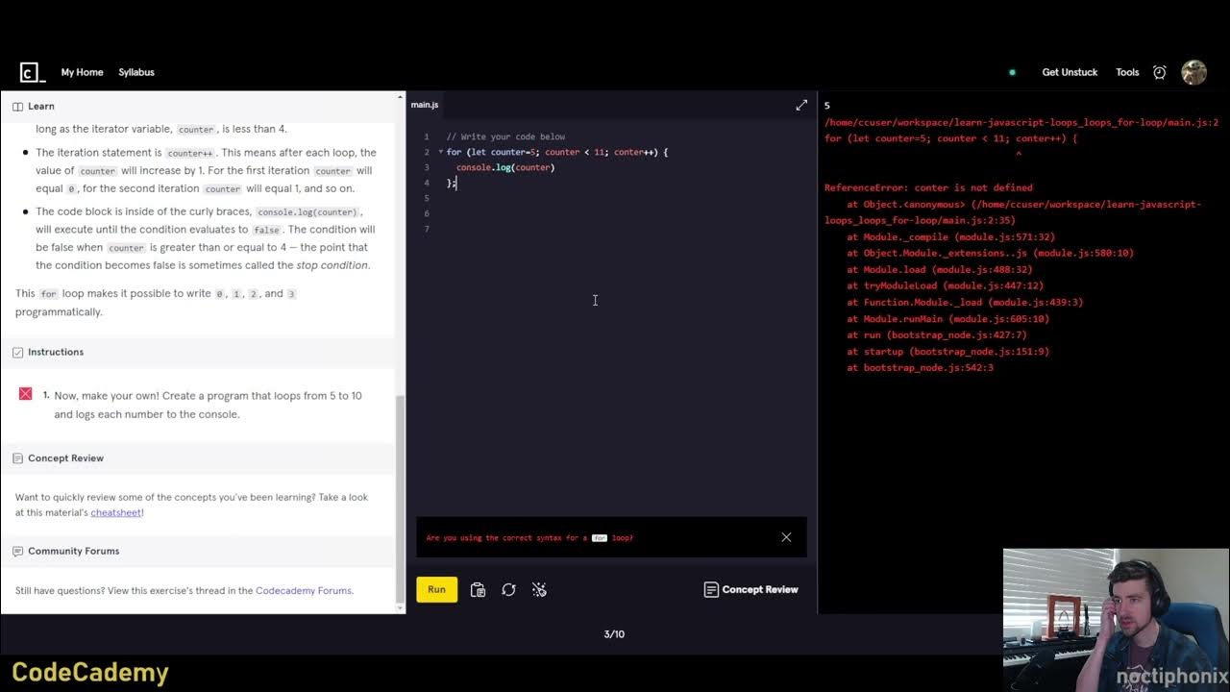Reset the workspace with the refresh icon
Viewport: 1230px width, 692px height.
(508, 590)
